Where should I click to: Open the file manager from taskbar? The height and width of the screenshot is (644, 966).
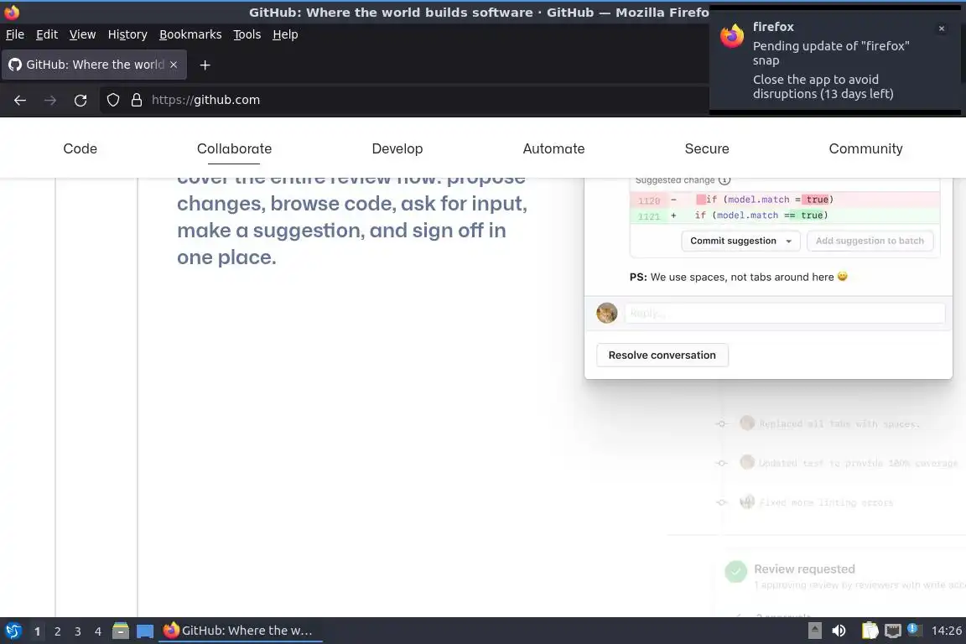(121, 631)
